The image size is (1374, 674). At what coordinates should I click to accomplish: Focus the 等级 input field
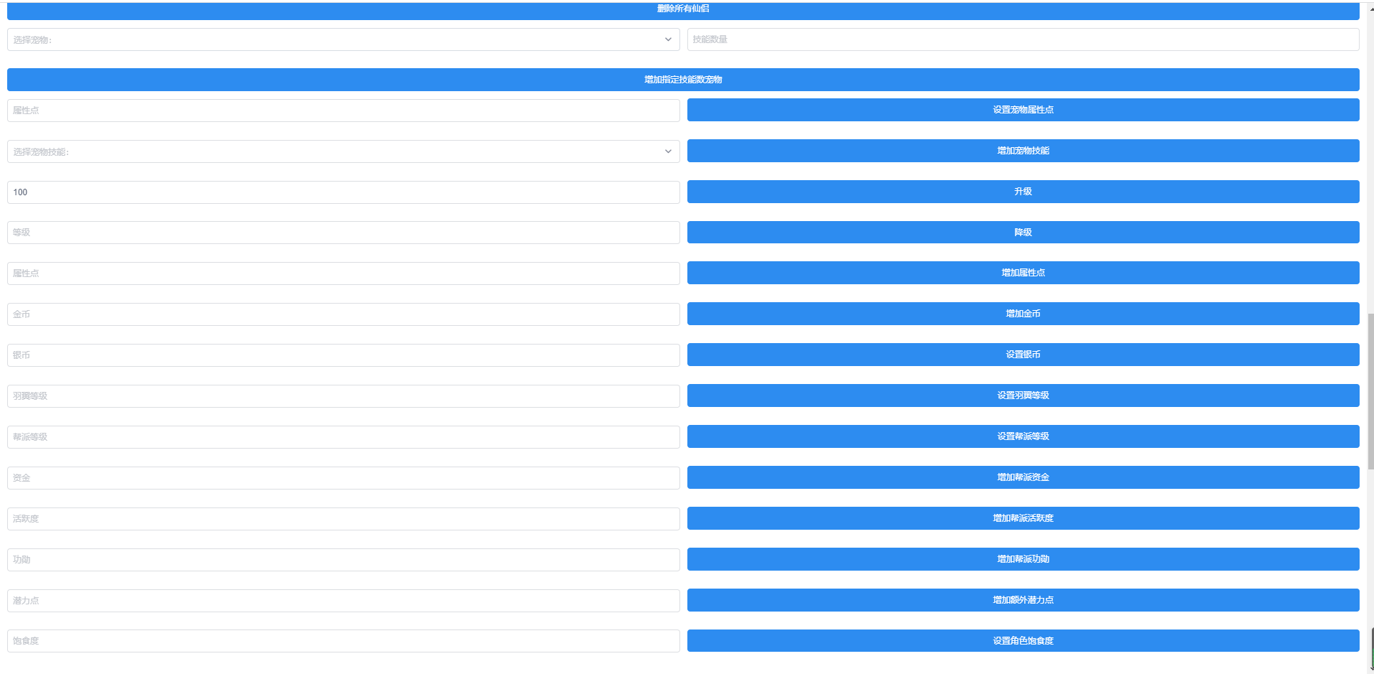(343, 233)
